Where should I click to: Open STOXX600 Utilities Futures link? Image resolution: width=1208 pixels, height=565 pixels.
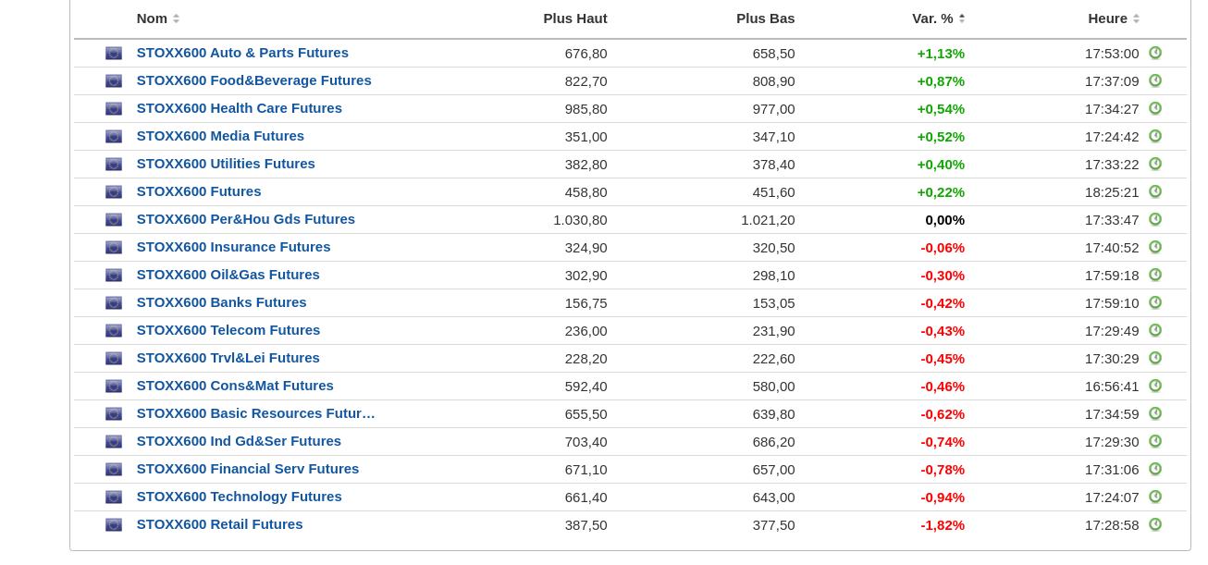pos(226,164)
